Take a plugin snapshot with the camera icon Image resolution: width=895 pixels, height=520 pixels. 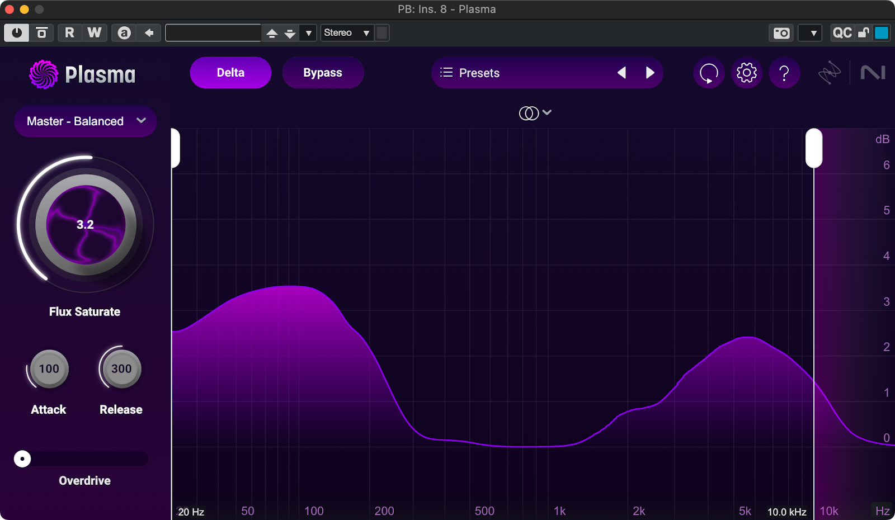pos(781,33)
